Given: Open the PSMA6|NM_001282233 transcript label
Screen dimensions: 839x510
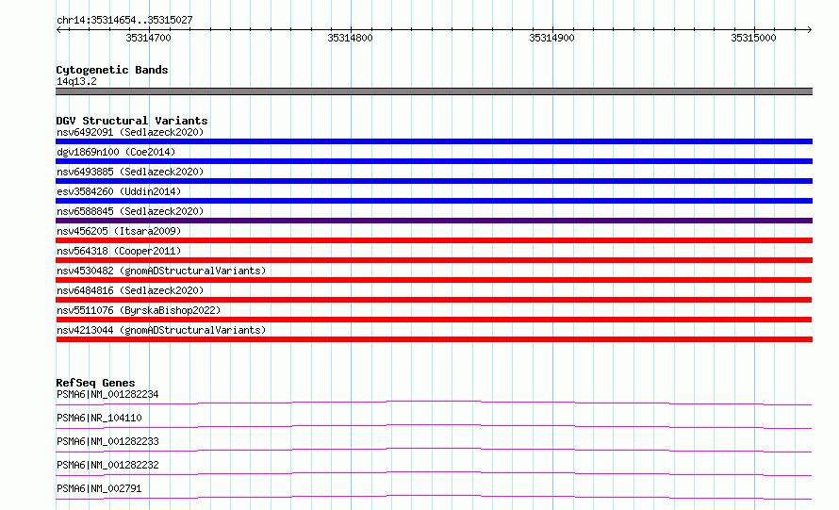Looking at the screenshot, I should (107, 441).
